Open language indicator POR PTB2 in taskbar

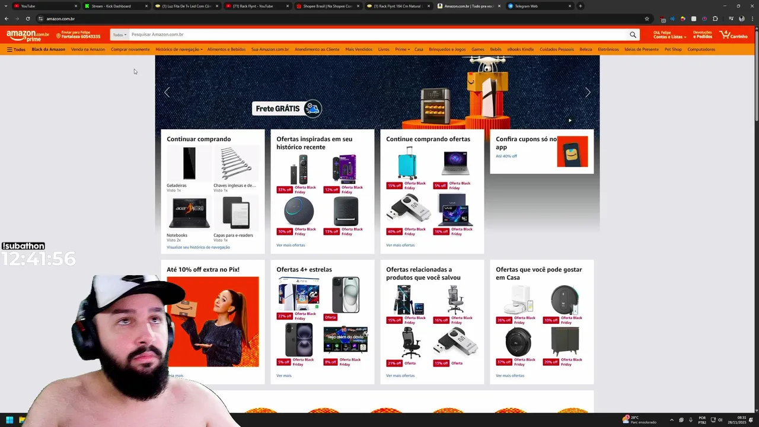point(702,420)
